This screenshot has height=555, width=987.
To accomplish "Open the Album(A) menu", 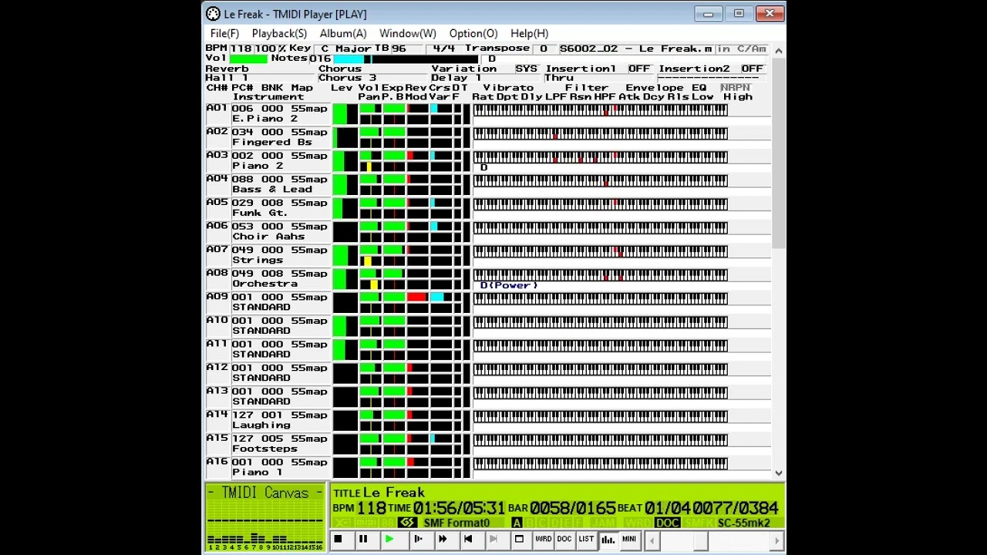I will [x=343, y=33].
